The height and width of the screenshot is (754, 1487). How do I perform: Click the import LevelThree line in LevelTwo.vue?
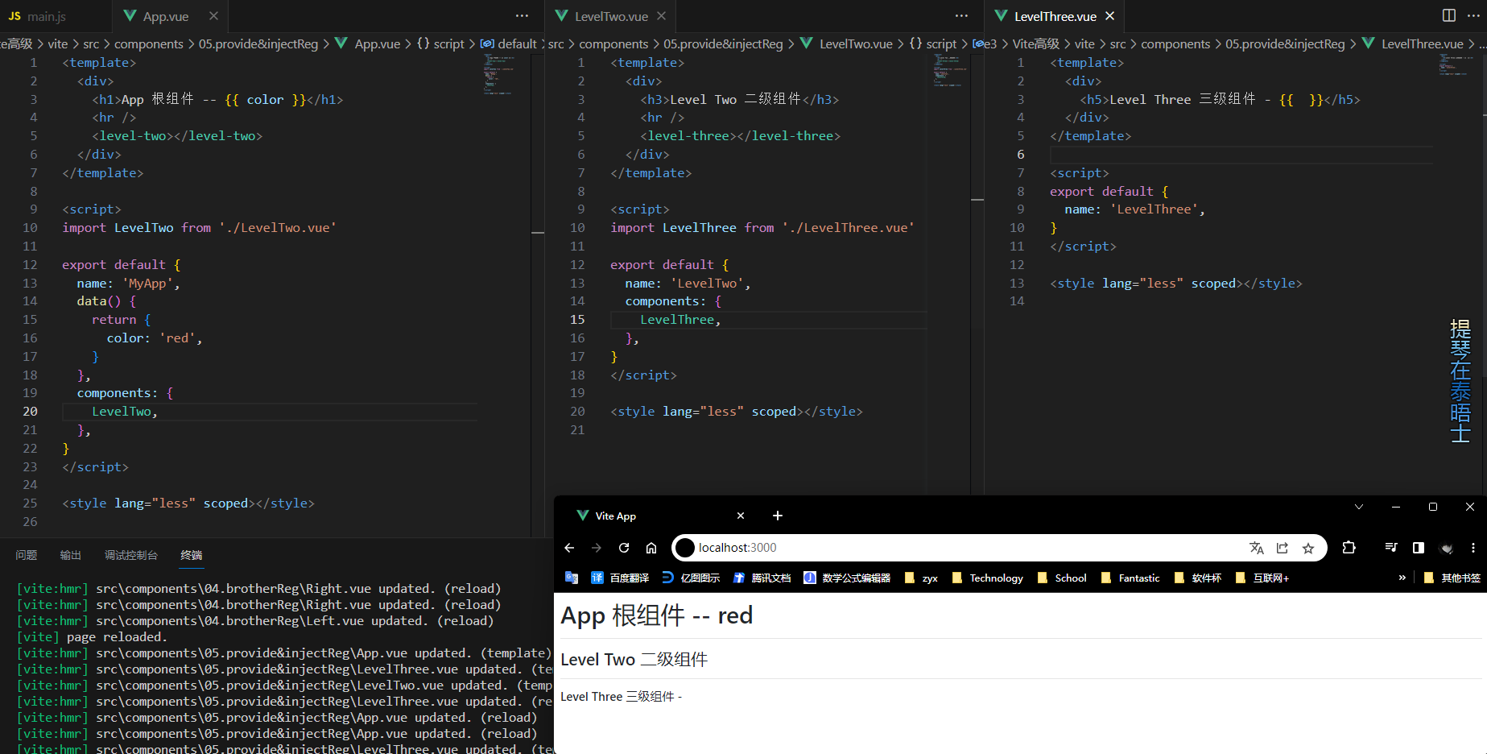coord(762,228)
